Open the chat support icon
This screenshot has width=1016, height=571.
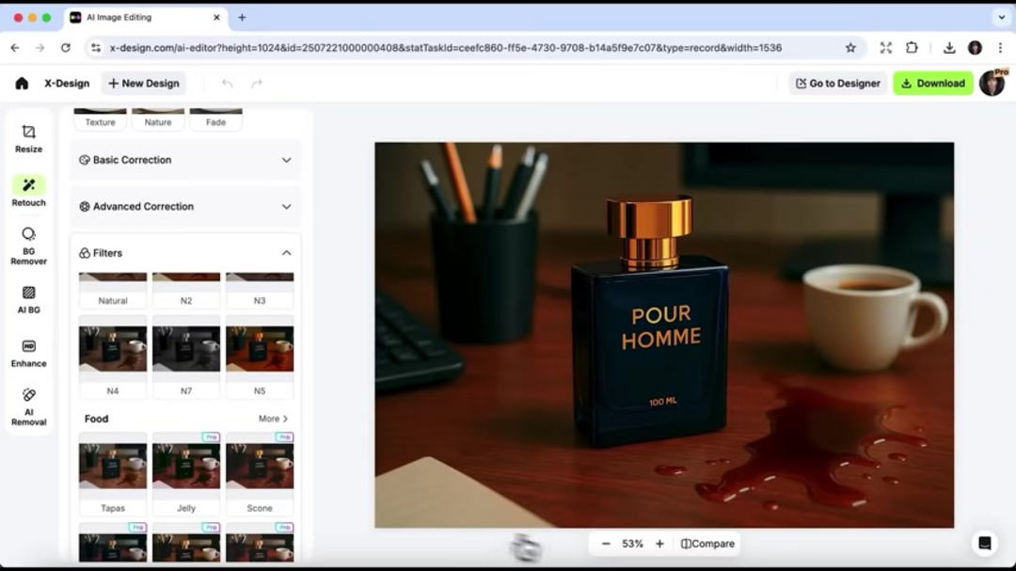pyautogui.click(x=984, y=543)
